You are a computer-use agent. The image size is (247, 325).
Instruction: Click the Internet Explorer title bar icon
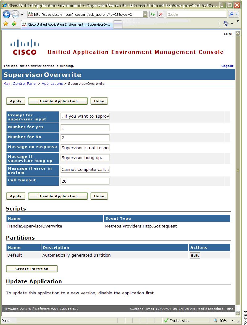point(5,5)
